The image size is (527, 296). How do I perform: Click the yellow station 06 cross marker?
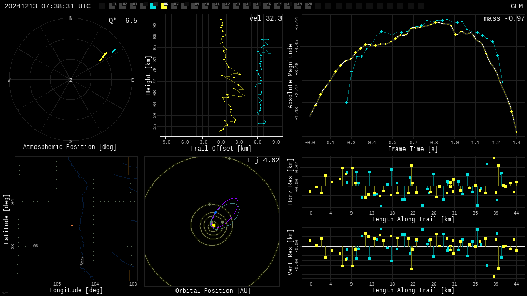36,251
